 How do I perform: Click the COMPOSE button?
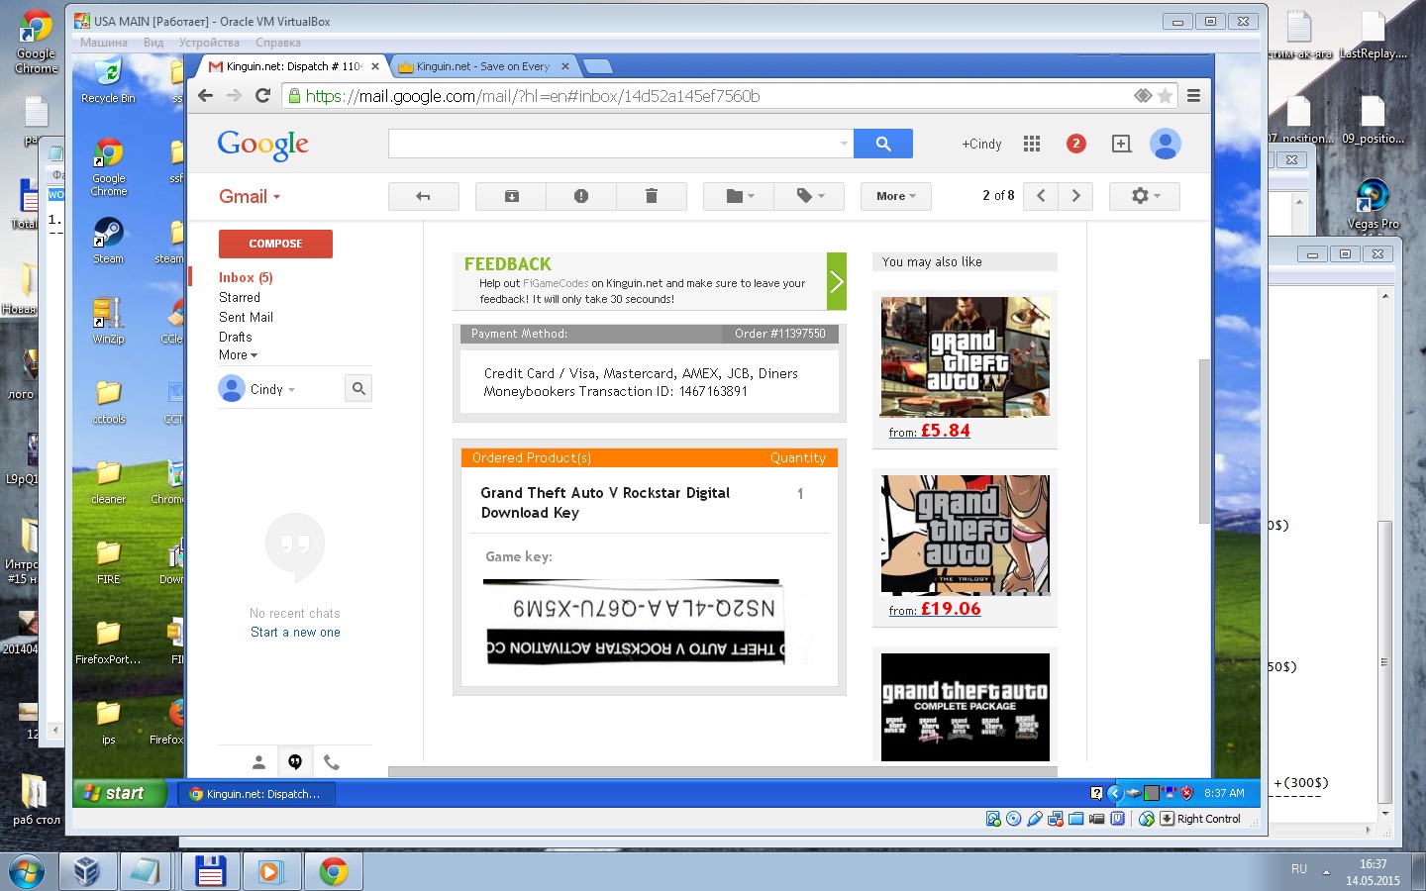pyautogui.click(x=275, y=244)
